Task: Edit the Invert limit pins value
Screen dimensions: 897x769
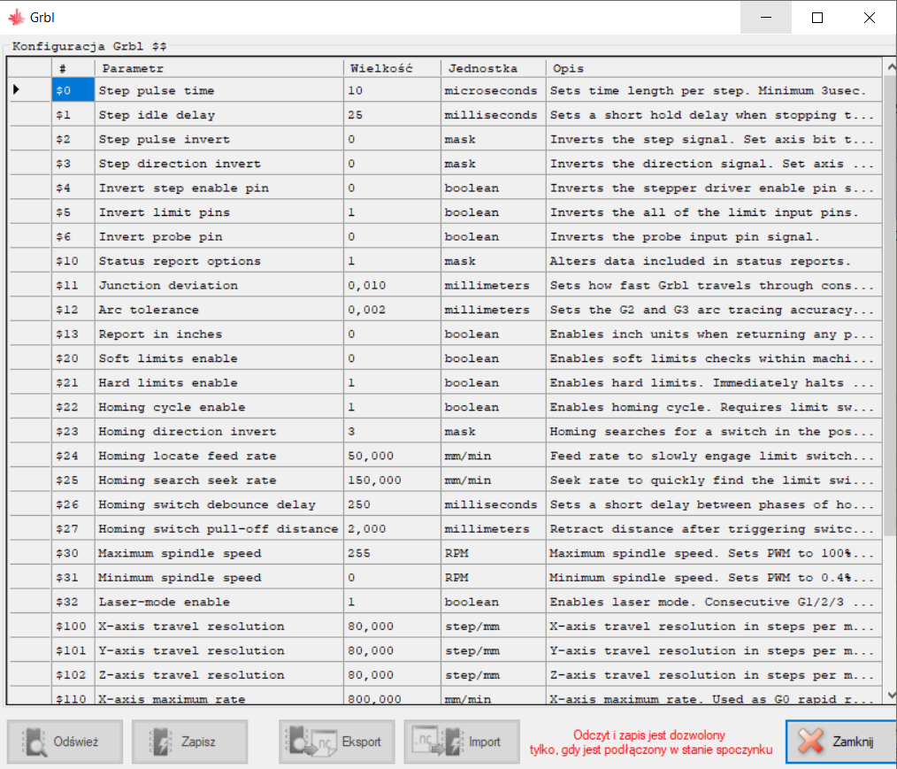Action: pyautogui.click(x=393, y=211)
